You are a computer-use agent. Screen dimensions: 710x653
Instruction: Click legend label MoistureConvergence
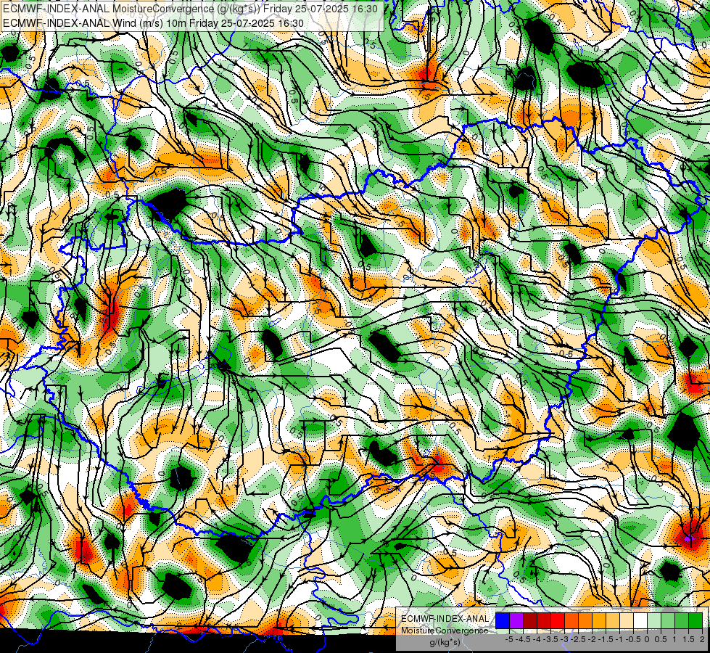(x=445, y=631)
